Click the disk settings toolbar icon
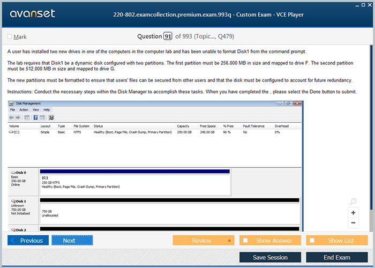Screen dimensions: 375x268 pos(51,117)
